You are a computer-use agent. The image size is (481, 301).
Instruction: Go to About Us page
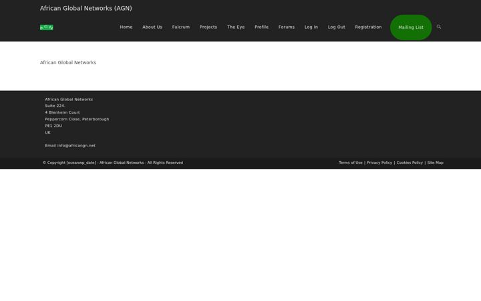point(152,27)
